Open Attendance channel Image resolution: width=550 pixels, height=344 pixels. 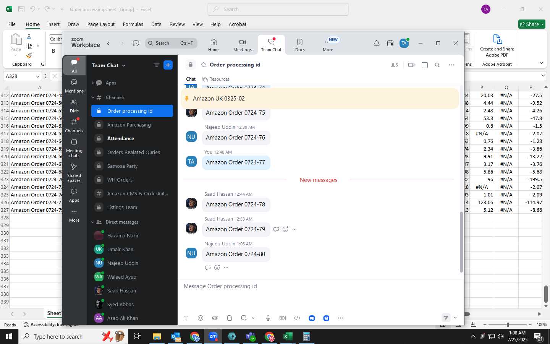coord(132,138)
